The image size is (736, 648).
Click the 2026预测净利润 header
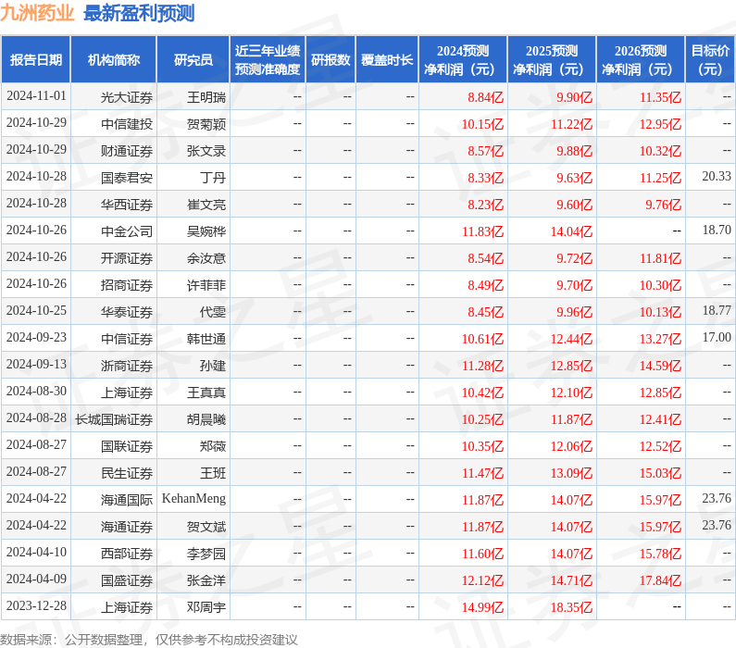(x=641, y=60)
